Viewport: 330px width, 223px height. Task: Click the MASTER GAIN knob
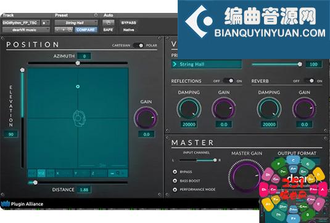coord(245,176)
